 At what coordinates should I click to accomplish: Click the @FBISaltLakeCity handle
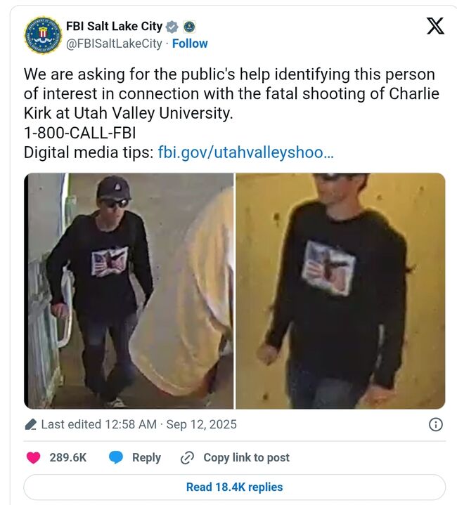click(x=114, y=44)
